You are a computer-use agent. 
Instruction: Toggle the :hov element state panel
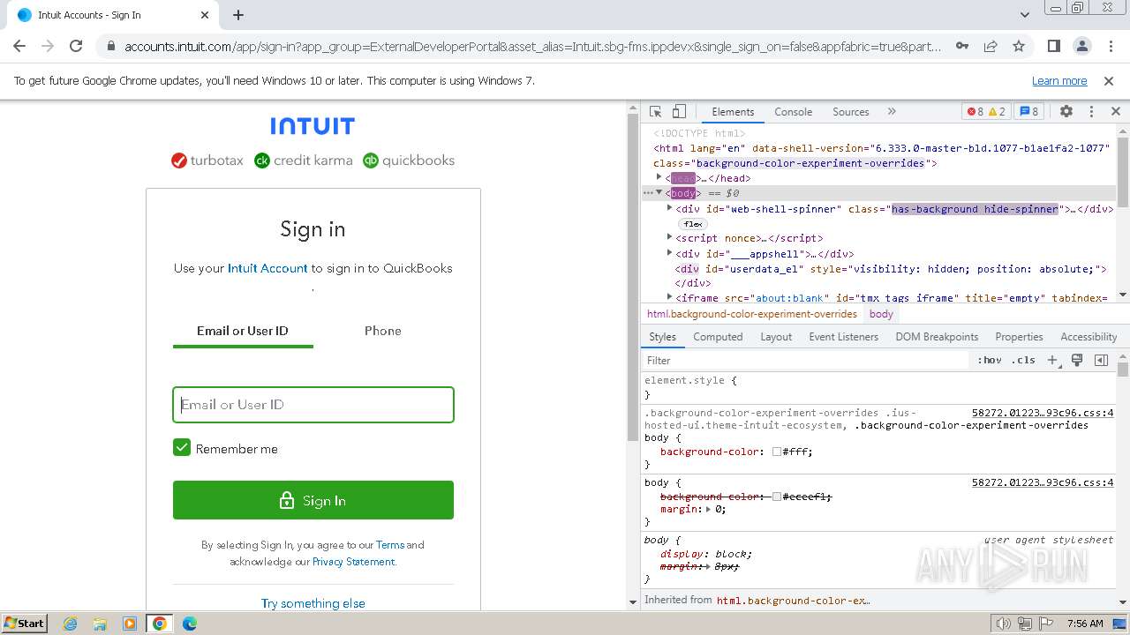pos(989,360)
